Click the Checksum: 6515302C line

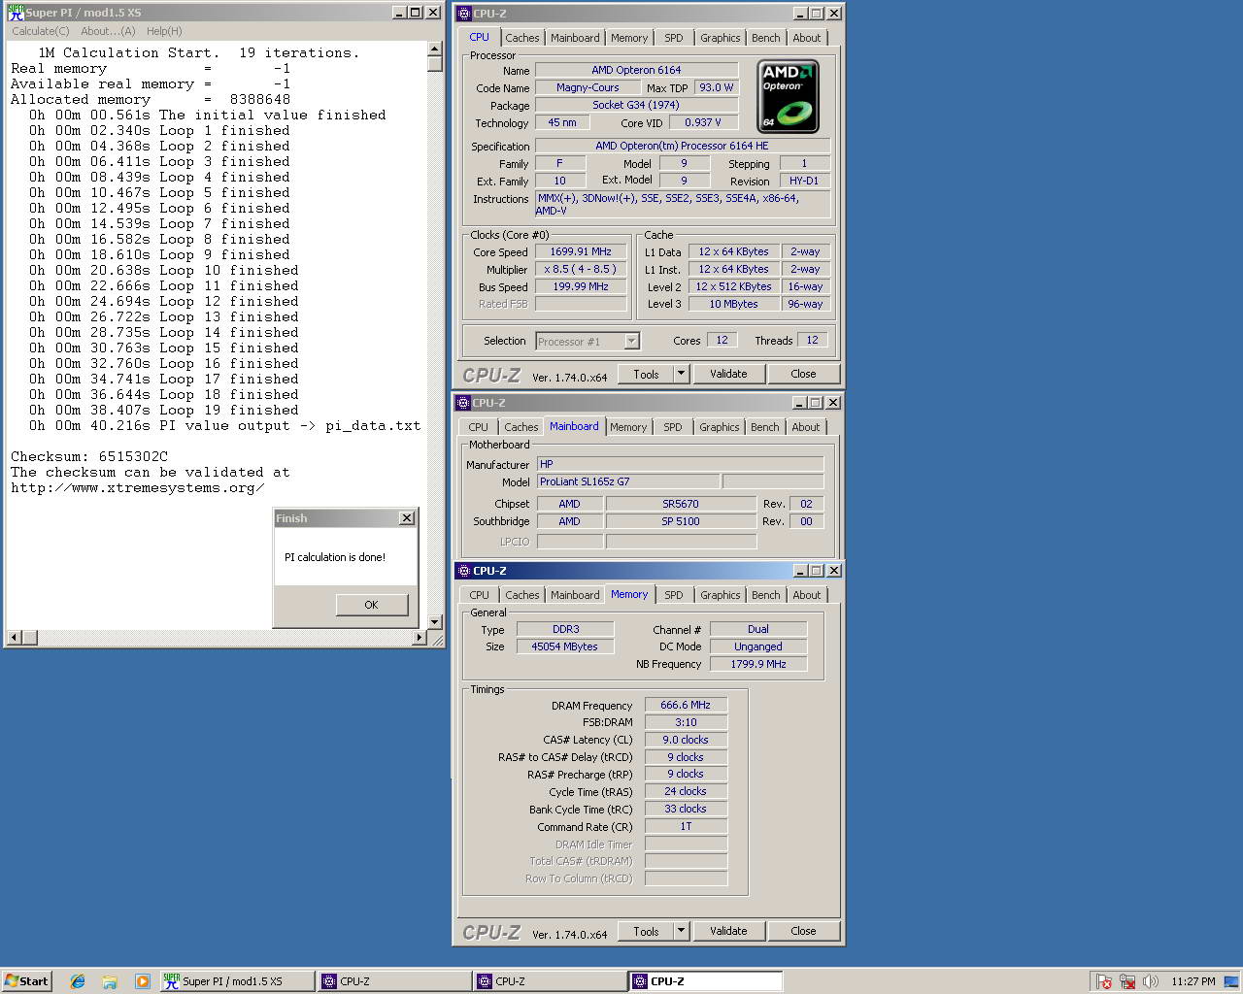click(89, 456)
